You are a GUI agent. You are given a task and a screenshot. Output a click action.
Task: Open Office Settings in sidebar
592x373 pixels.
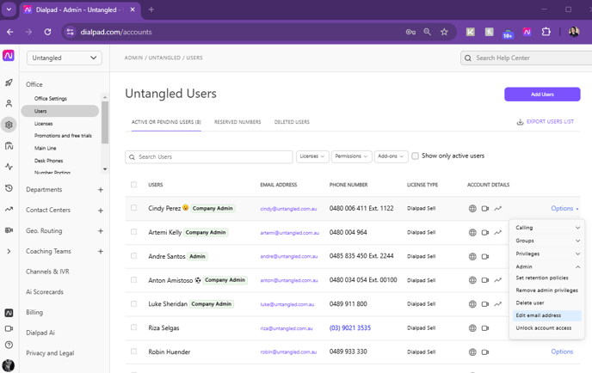point(51,99)
